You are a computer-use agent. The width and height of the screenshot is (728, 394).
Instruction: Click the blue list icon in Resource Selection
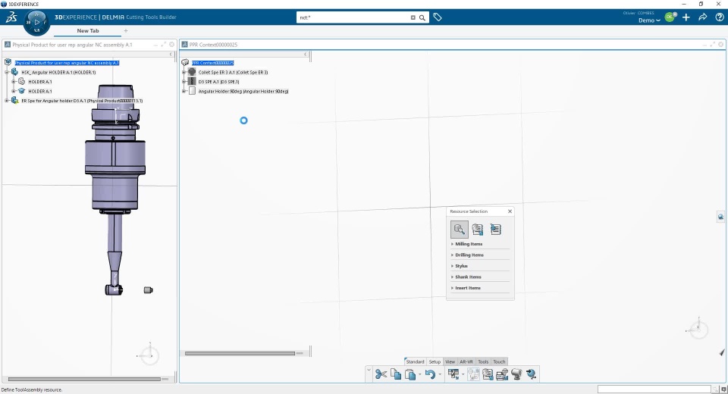pos(495,230)
